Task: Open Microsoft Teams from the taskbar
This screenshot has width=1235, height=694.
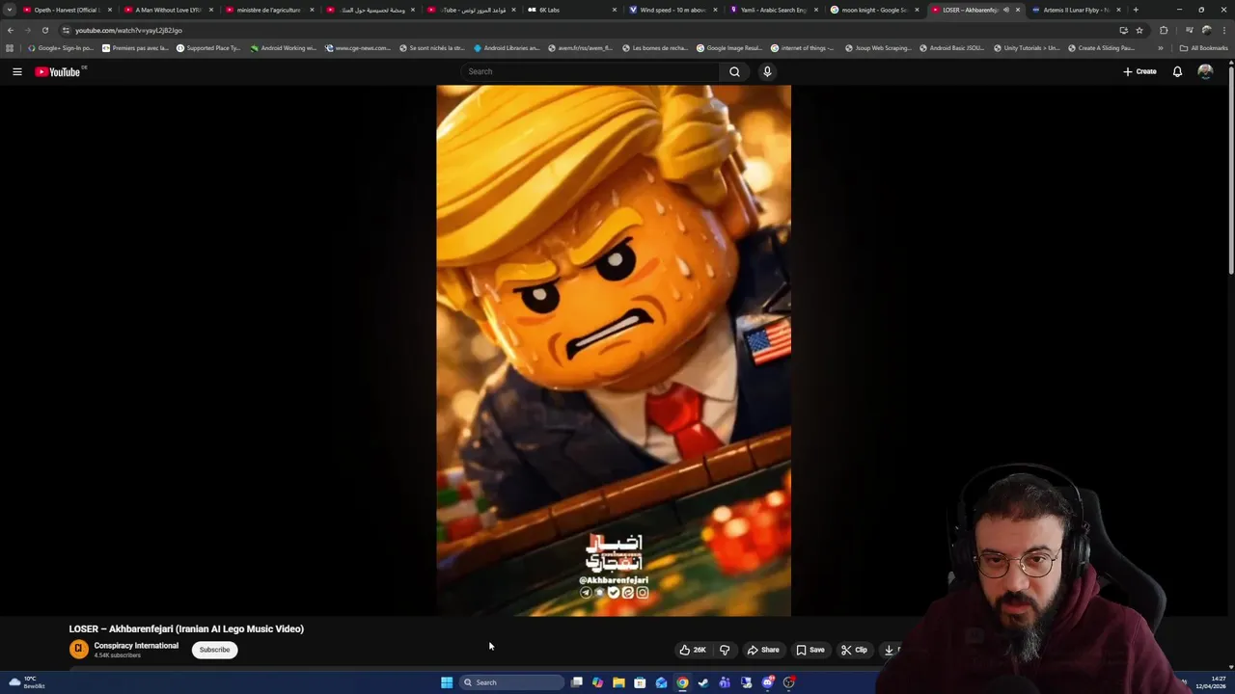Action: tap(725, 682)
